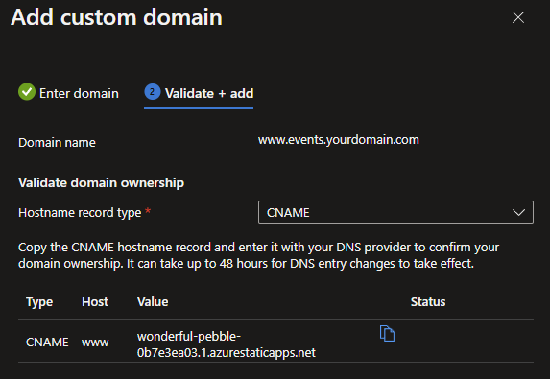
Task: Click the Type column header
Action: coord(39,302)
